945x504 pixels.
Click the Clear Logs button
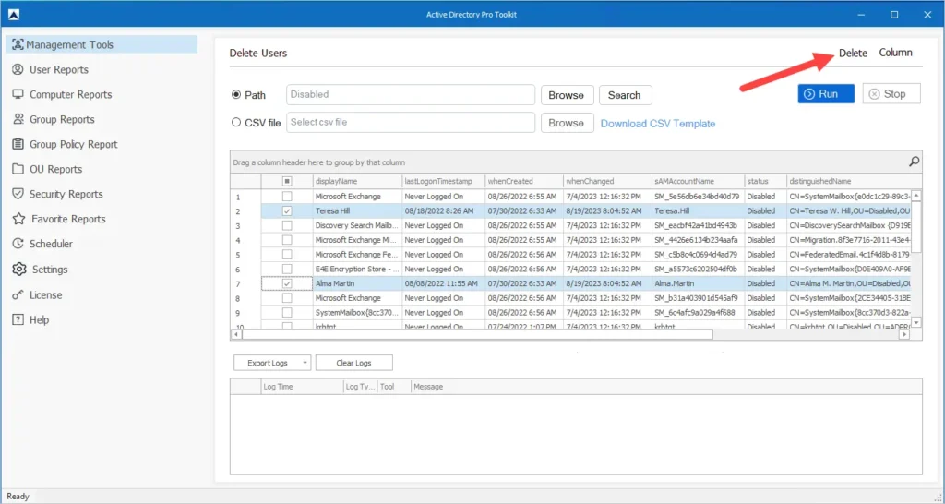[x=353, y=363]
